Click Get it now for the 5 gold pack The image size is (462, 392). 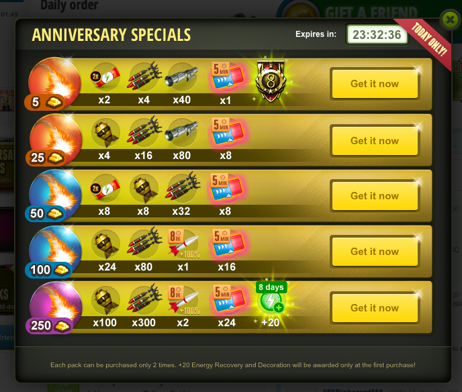click(375, 84)
